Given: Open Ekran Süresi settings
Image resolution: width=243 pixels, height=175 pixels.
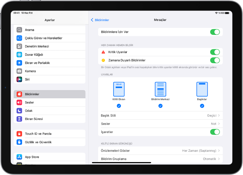Looking at the screenshot, I should (x=49, y=119).
